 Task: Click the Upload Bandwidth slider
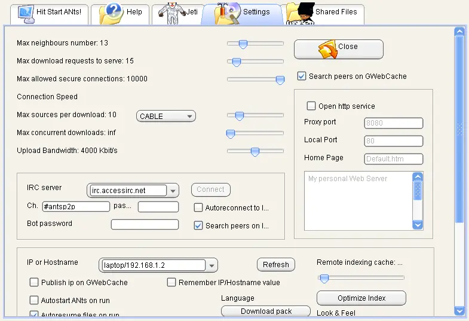(x=255, y=152)
